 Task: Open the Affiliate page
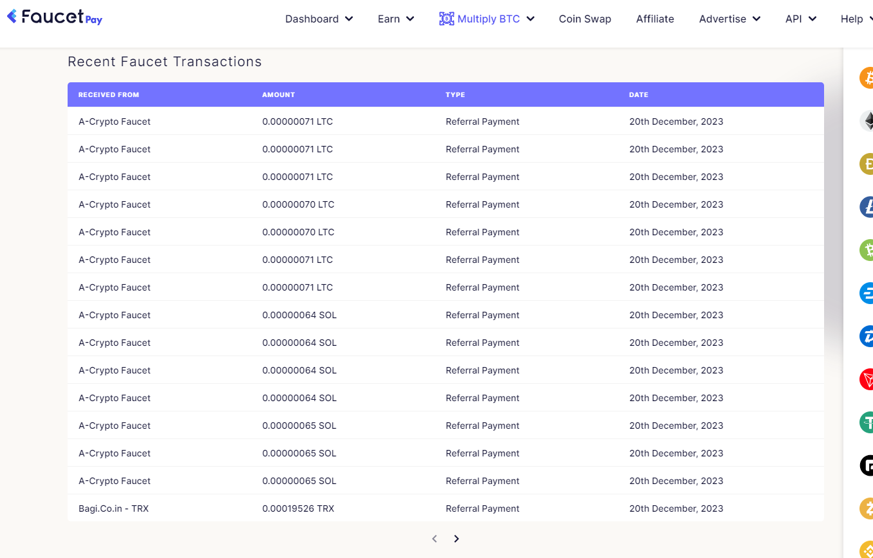[x=655, y=19]
